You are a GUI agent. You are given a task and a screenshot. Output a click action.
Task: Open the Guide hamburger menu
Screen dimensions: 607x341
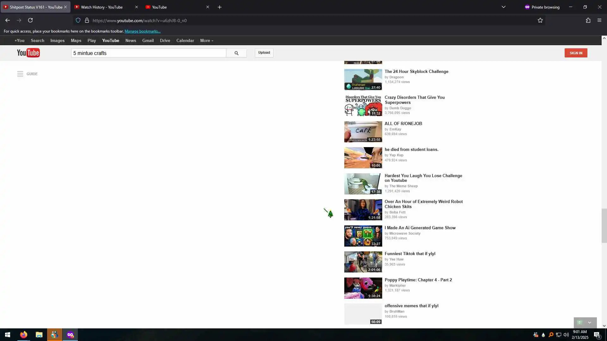click(20, 74)
